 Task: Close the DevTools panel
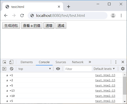(x=123, y=62)
